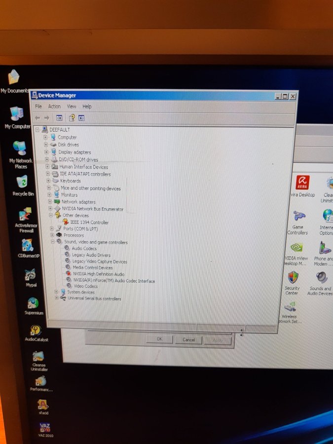The width and height of the screenshot is (333, 444).
Task: Click the Properties toolbar icon in Device Manager
Action: (59, 118)
